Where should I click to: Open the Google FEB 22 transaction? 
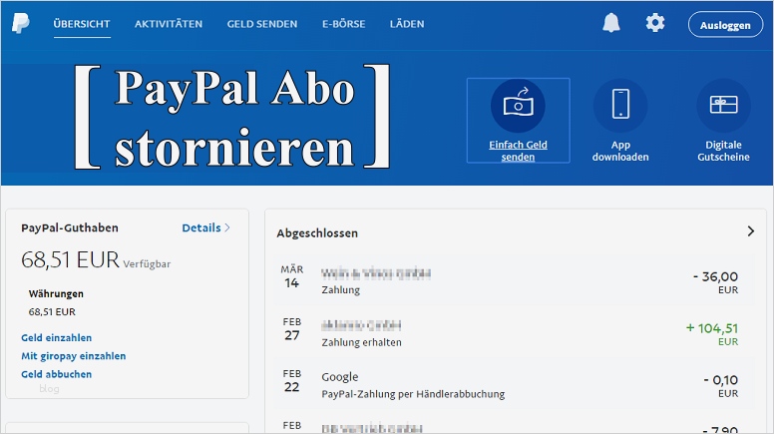coord(514,384)
